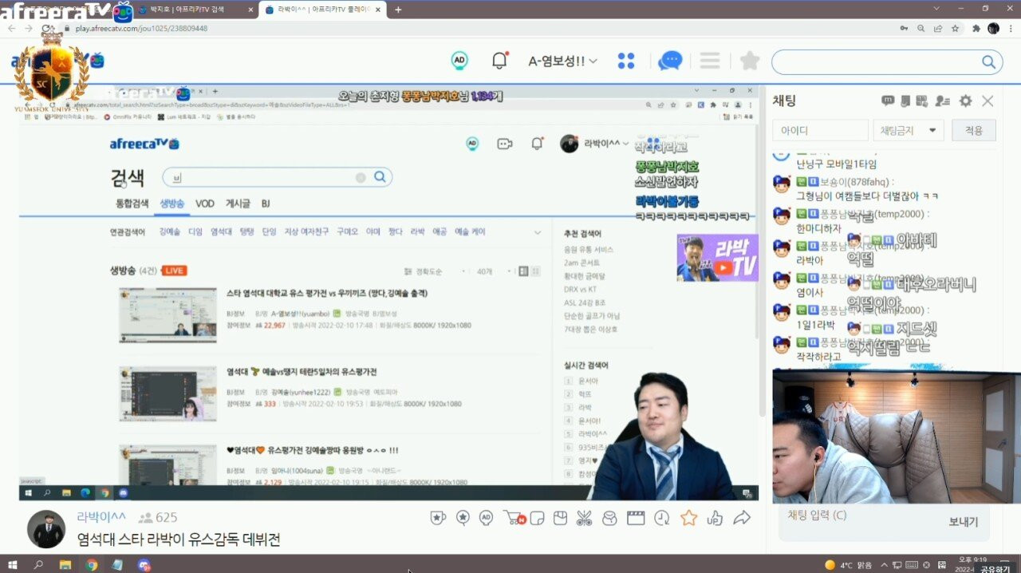The height and width of the screenshot is (573, 1021).
Task: Open the gray list menu icon
Action: click(710, 61)
